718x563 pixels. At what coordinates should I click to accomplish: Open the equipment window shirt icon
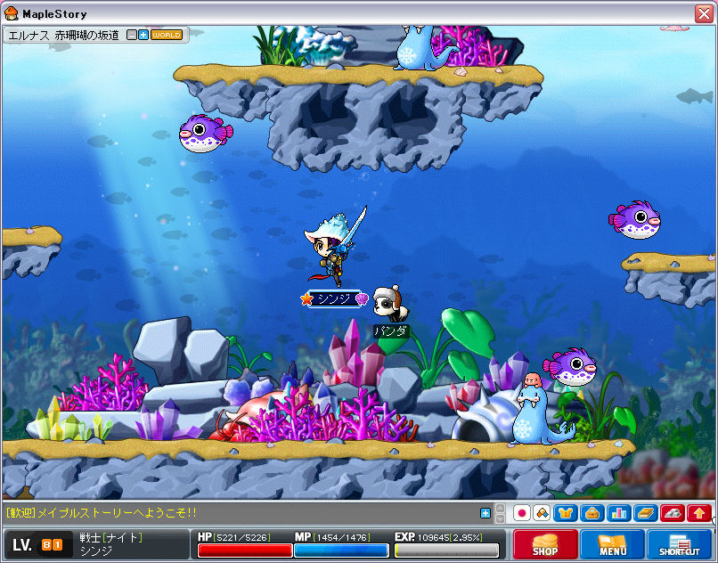566,513
